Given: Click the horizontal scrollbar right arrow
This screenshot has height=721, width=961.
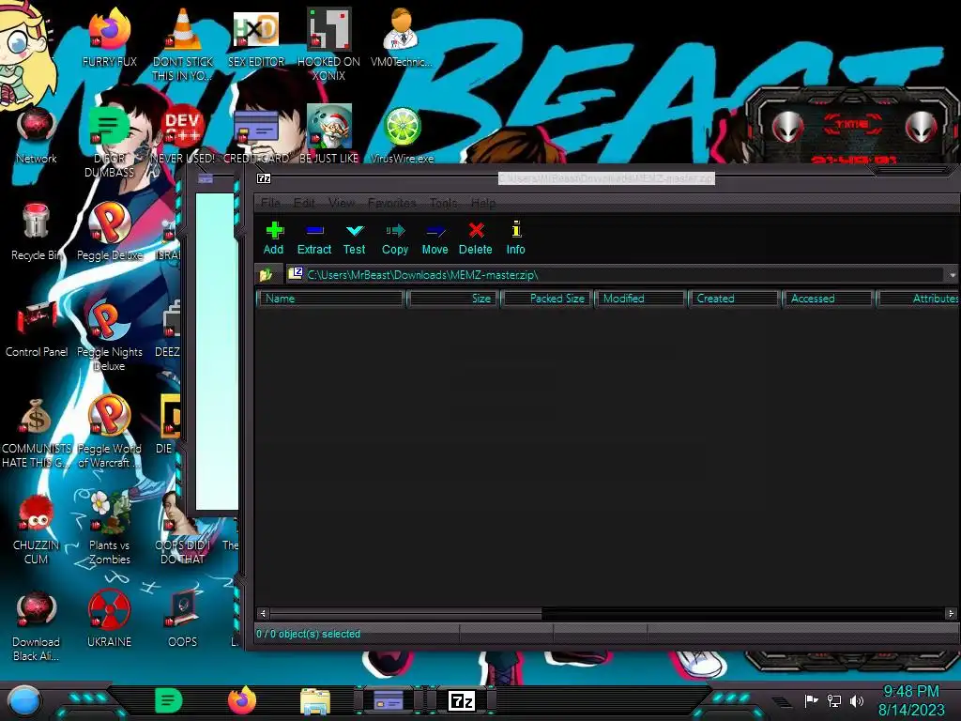Looking at the screenshot, I should point(951,613).
